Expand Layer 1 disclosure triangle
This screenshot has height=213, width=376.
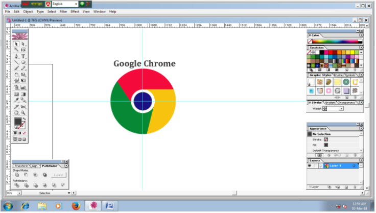pyautogui.click(x=321, y=165)
